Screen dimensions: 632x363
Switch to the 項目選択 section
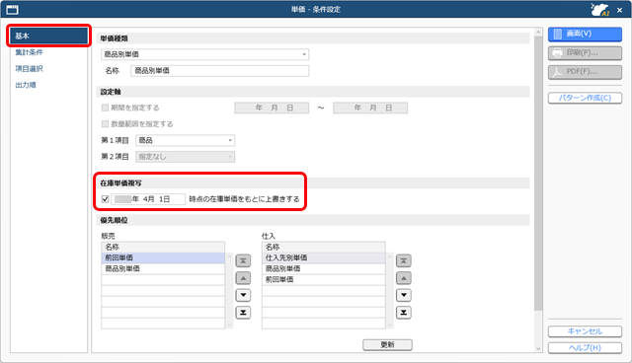pyautogui.click(x=29, y=69)
